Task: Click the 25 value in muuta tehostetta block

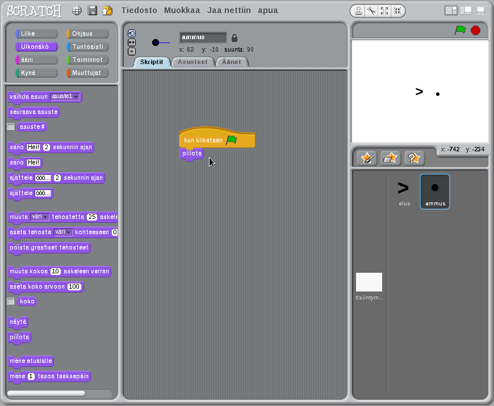Action: point(92,217)
